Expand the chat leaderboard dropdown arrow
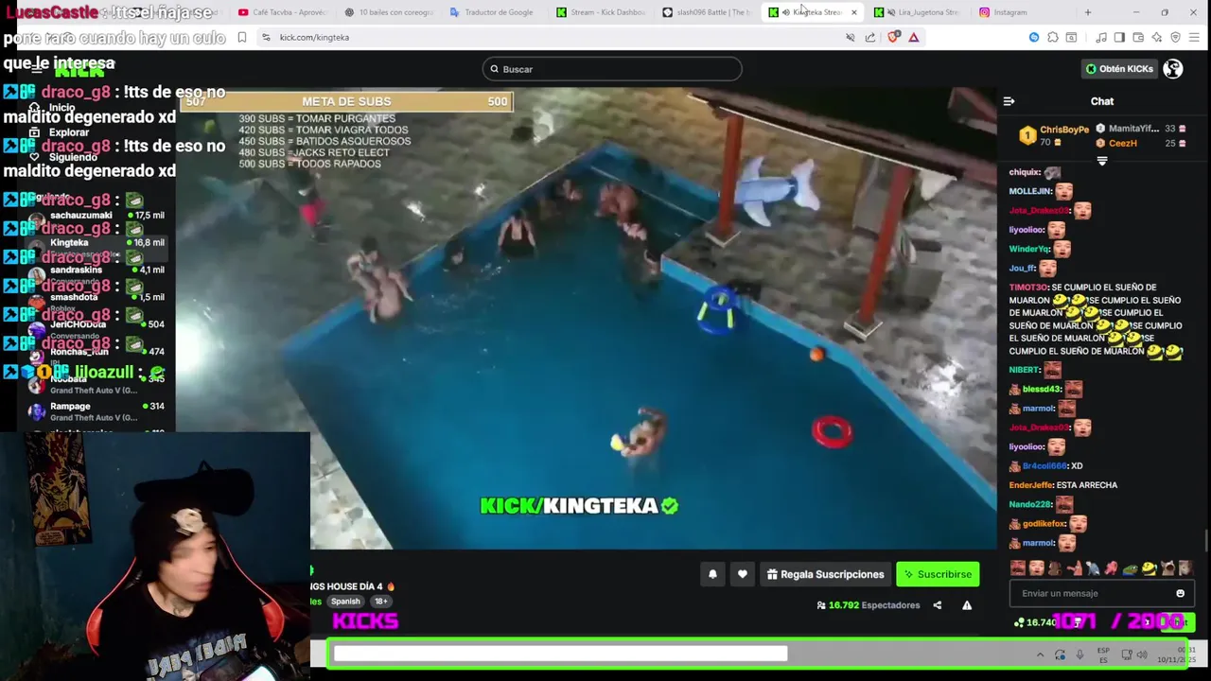This screenshot has width=1211, height=681. (1102, 162)
